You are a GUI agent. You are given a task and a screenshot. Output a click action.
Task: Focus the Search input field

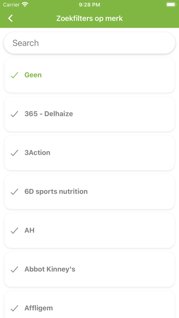point(89,43)
